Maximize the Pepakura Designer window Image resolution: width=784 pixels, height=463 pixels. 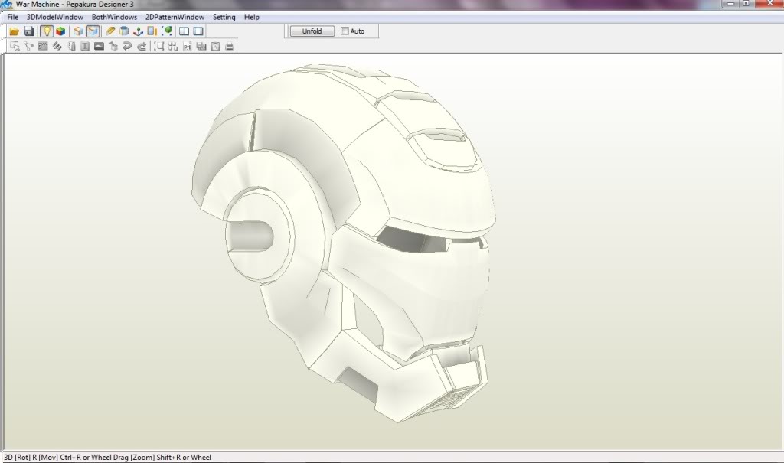(746, 4)
